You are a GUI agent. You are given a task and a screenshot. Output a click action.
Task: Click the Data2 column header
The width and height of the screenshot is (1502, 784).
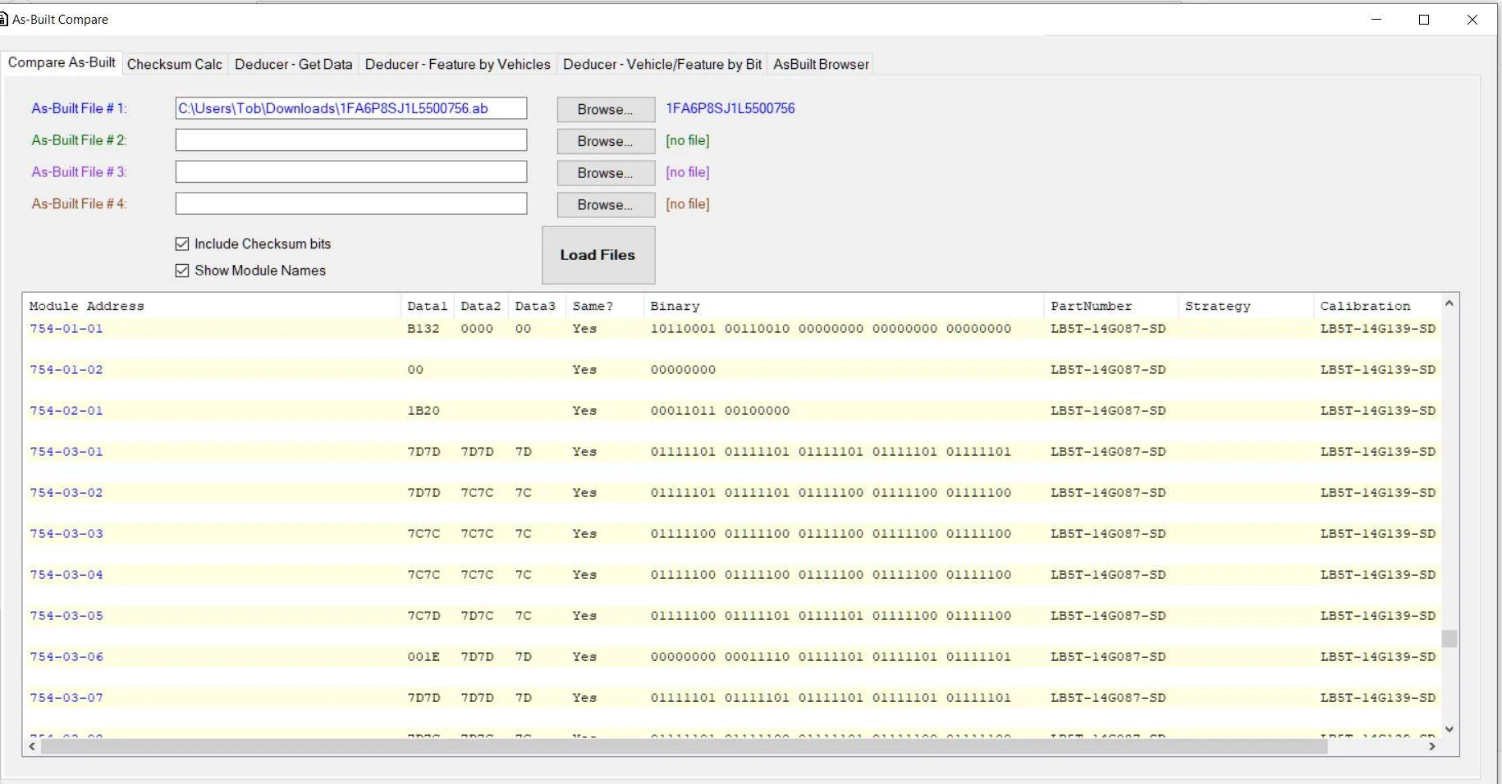tap(481, 306)
